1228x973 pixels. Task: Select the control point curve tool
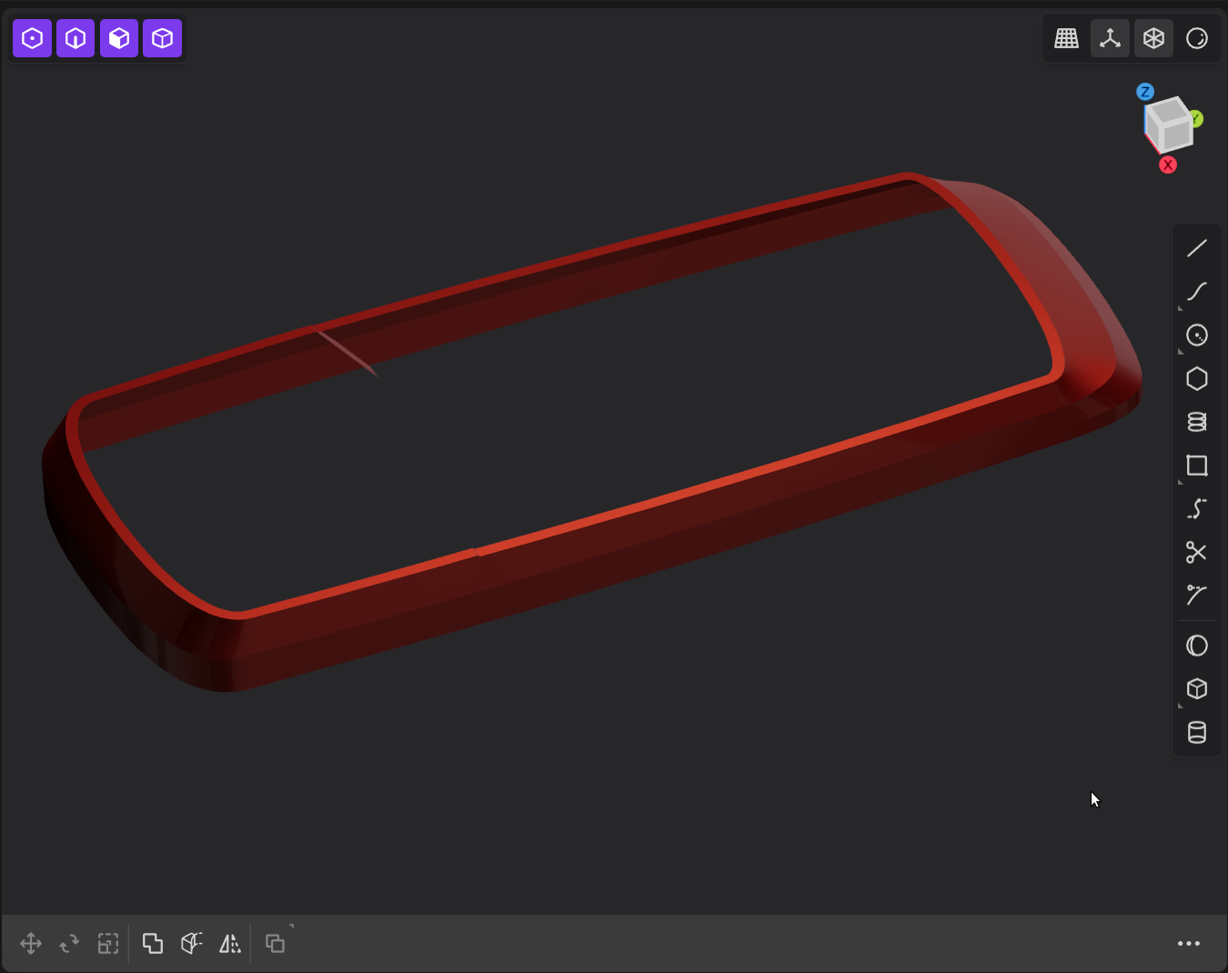pyautogui.click(x=1197, y=509)
